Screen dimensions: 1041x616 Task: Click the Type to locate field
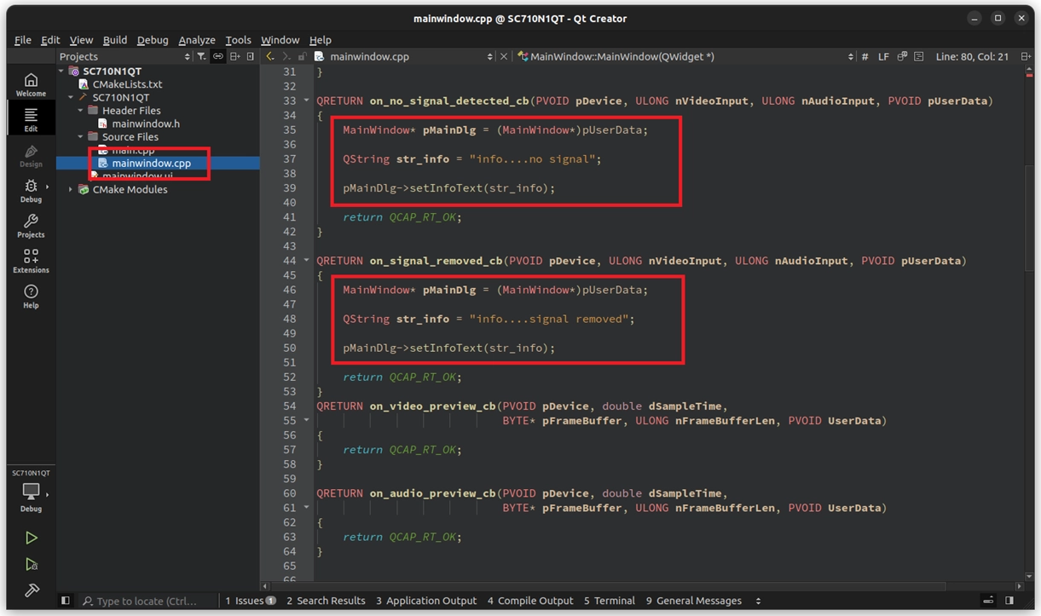(147, 601)
